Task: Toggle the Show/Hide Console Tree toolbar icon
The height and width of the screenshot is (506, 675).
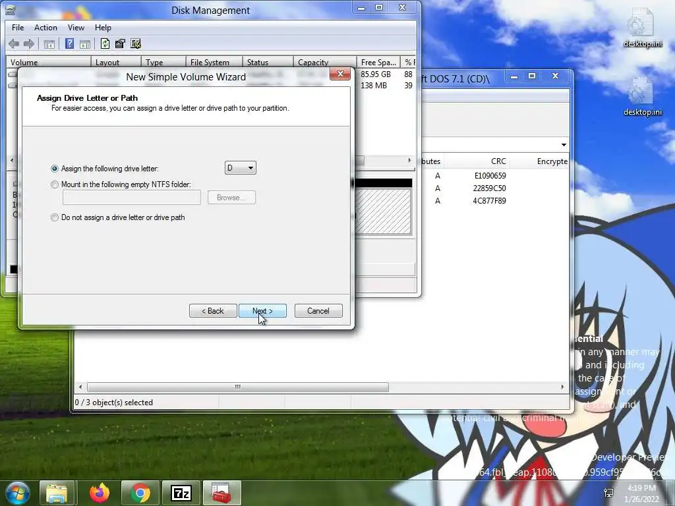Action: pyautogui.click(x=49, y=44)
